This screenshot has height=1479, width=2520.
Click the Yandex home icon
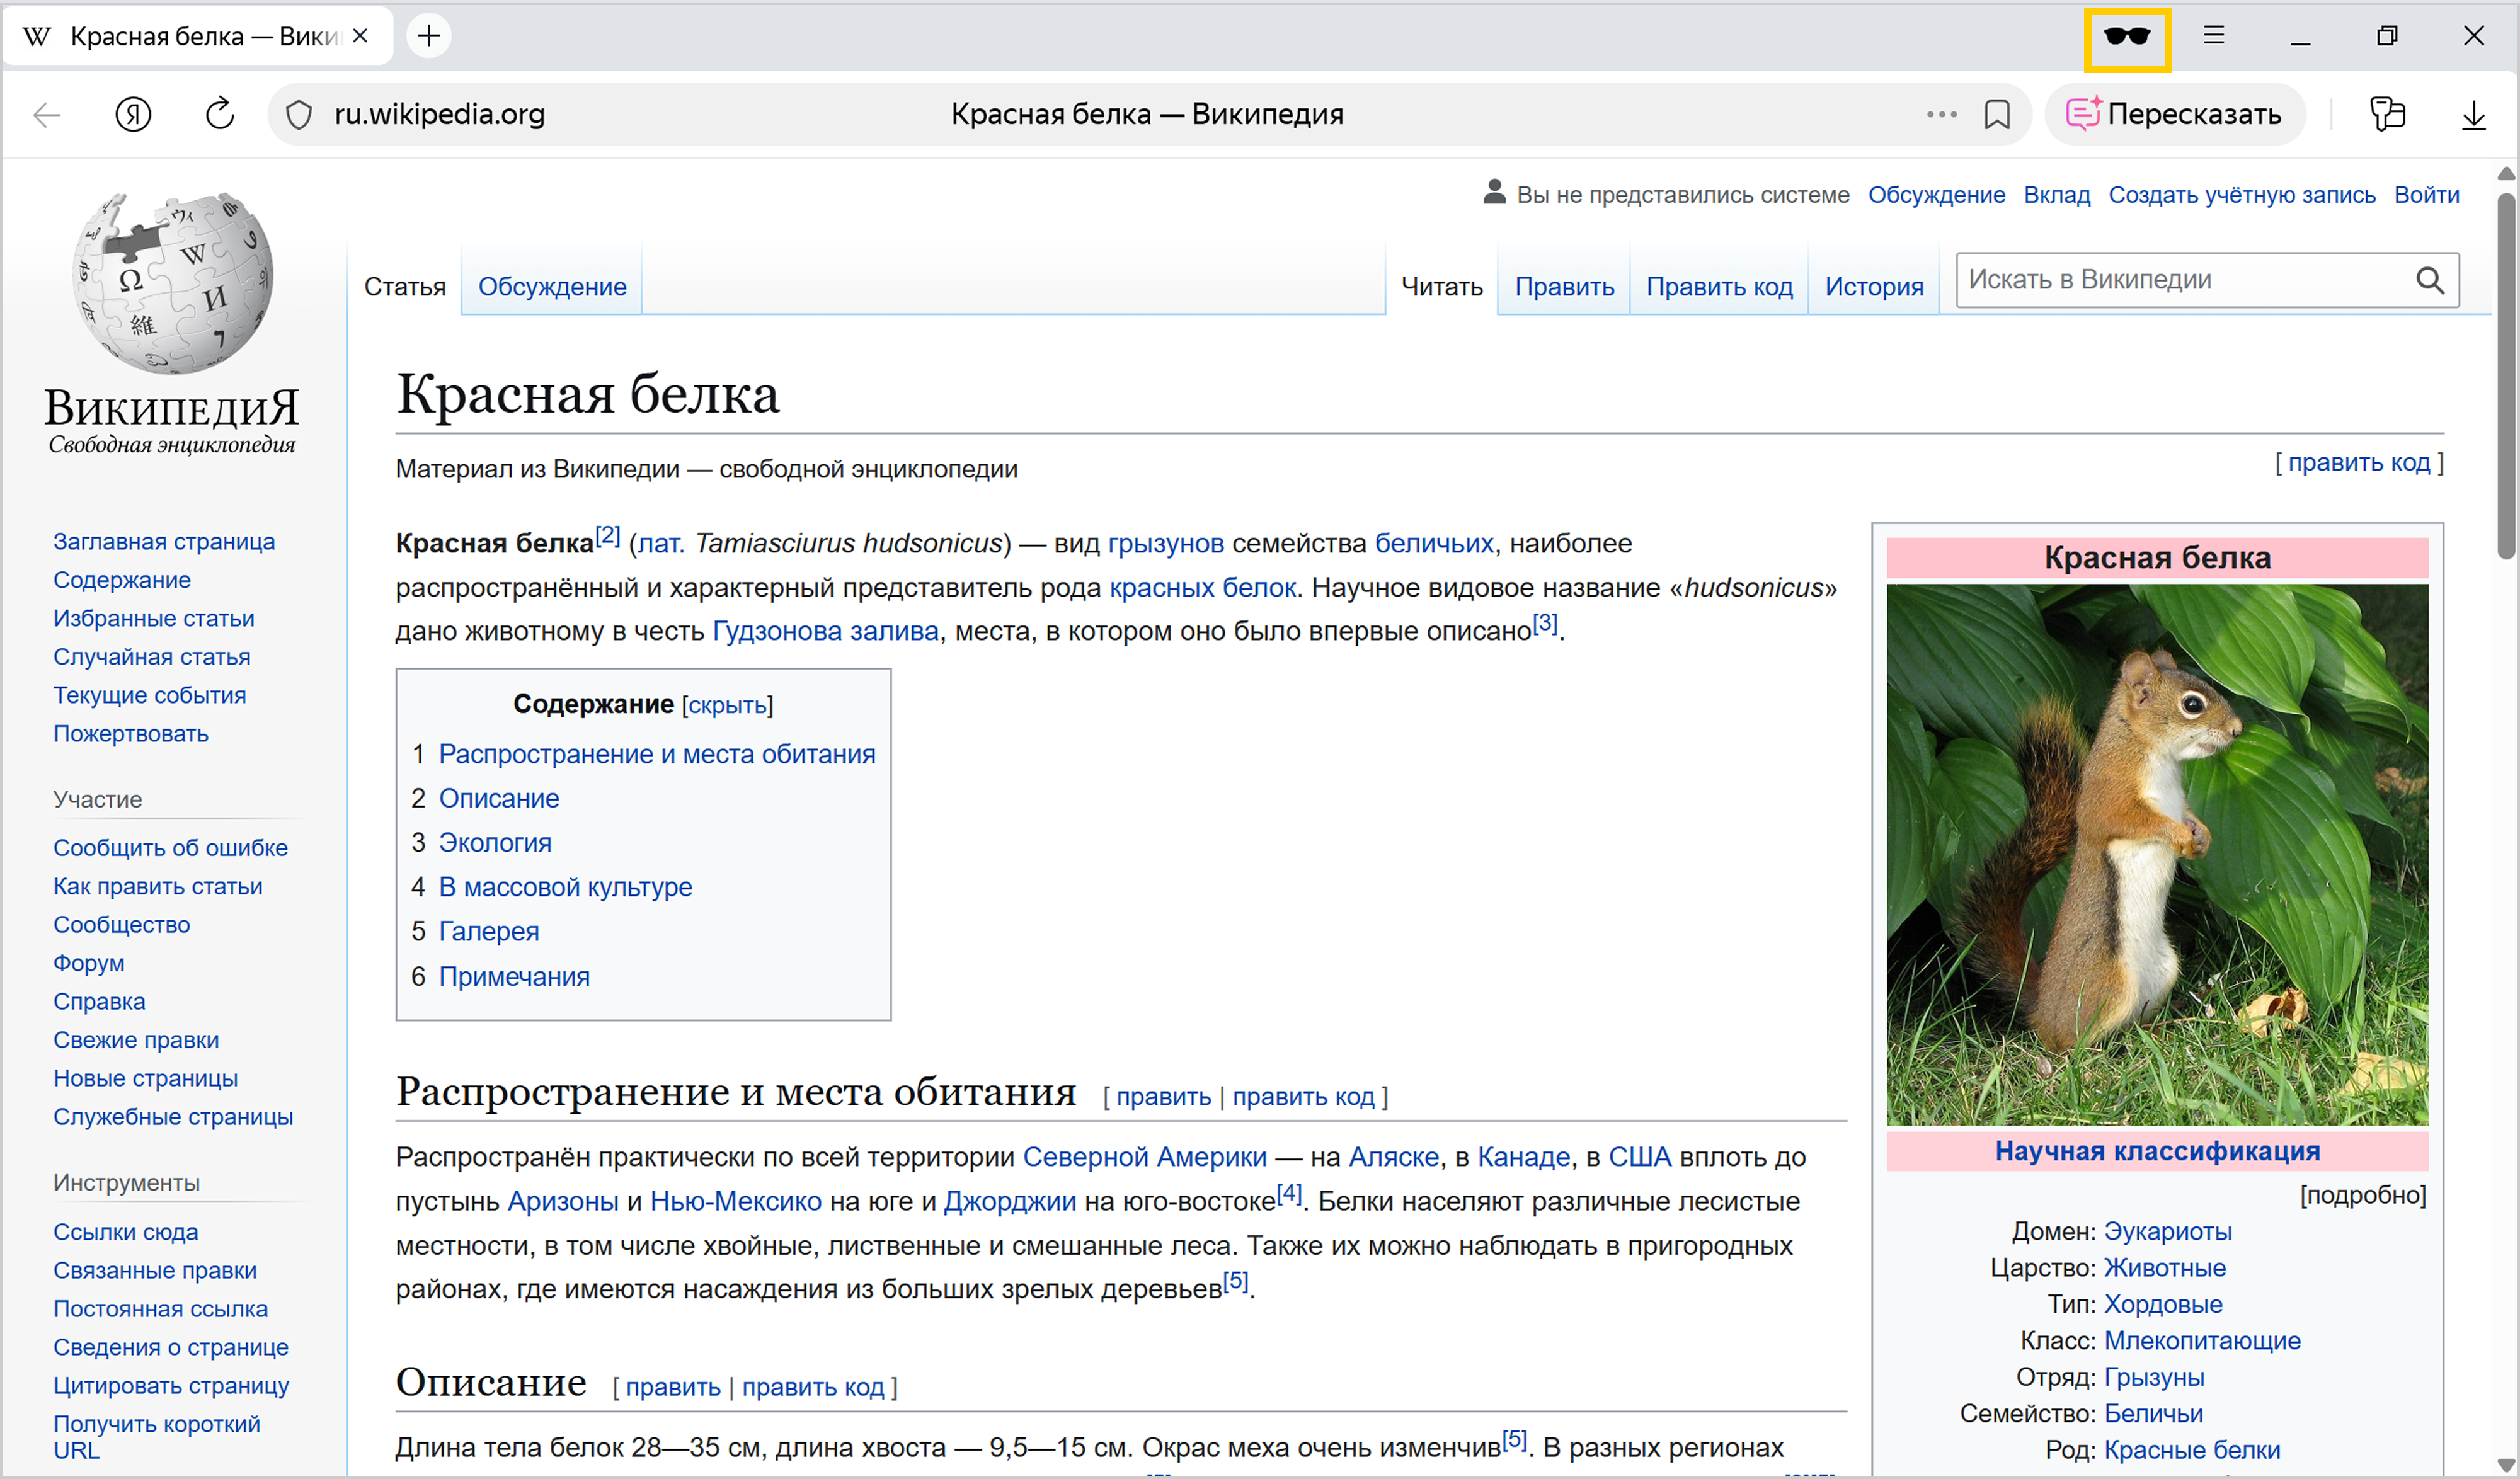click(133, 115)
